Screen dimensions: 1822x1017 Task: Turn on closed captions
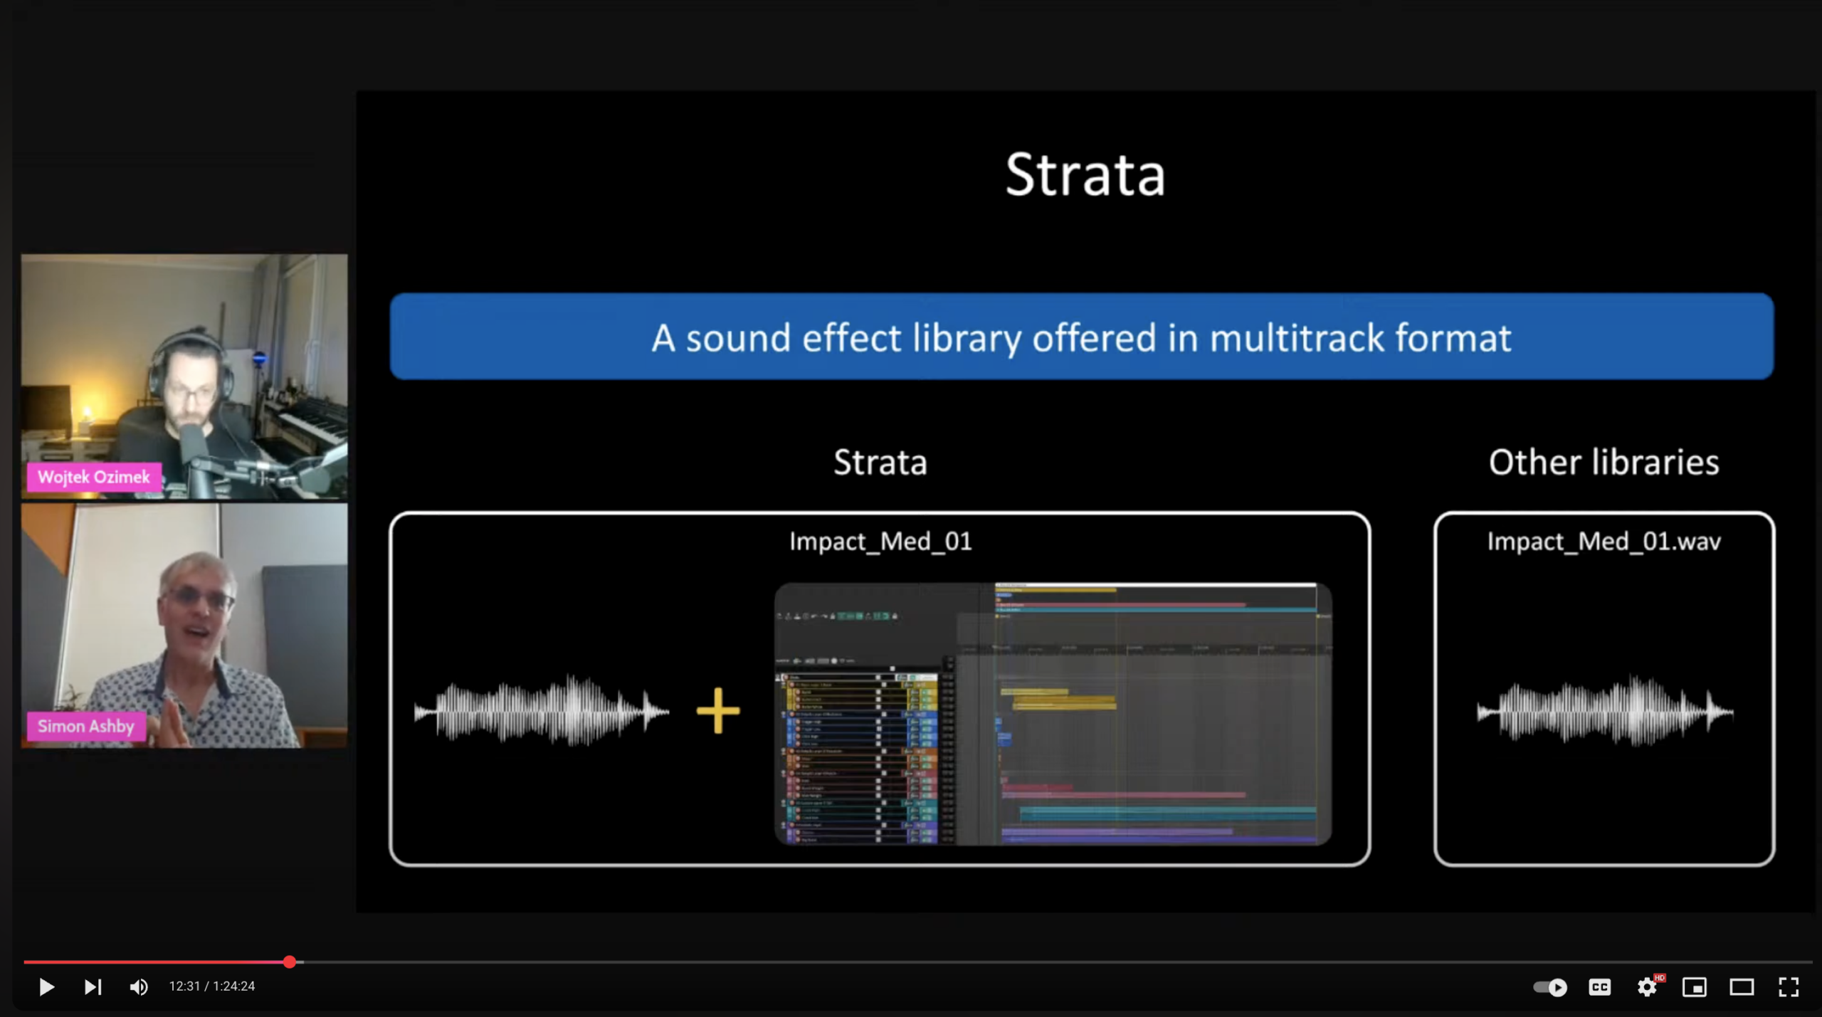tap(1599, 987)
